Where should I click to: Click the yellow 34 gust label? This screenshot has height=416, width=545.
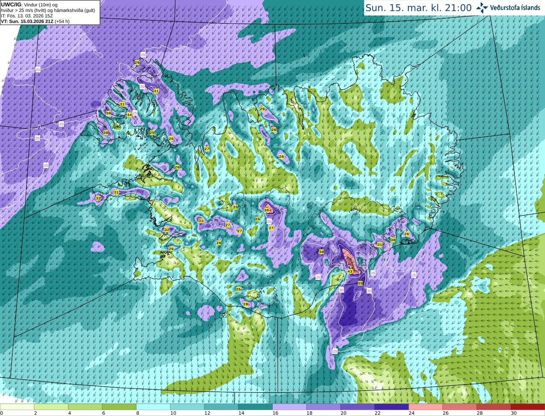[129, 115]
